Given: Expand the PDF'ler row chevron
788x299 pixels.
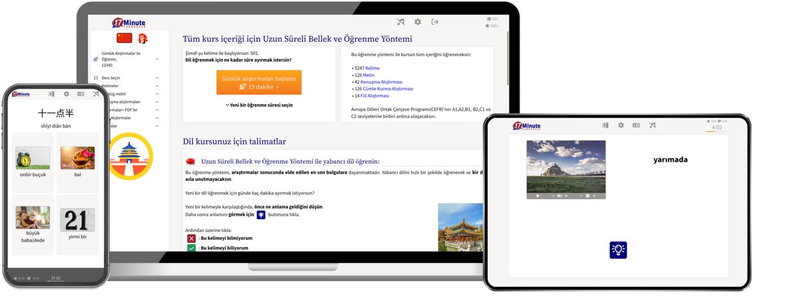Looking at the screenshot, I should pos(157,110).
